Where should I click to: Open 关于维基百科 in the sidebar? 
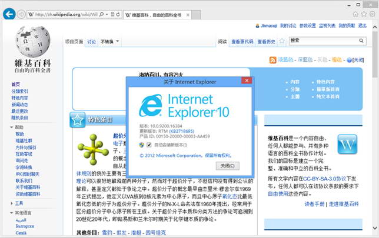point(28,187)
